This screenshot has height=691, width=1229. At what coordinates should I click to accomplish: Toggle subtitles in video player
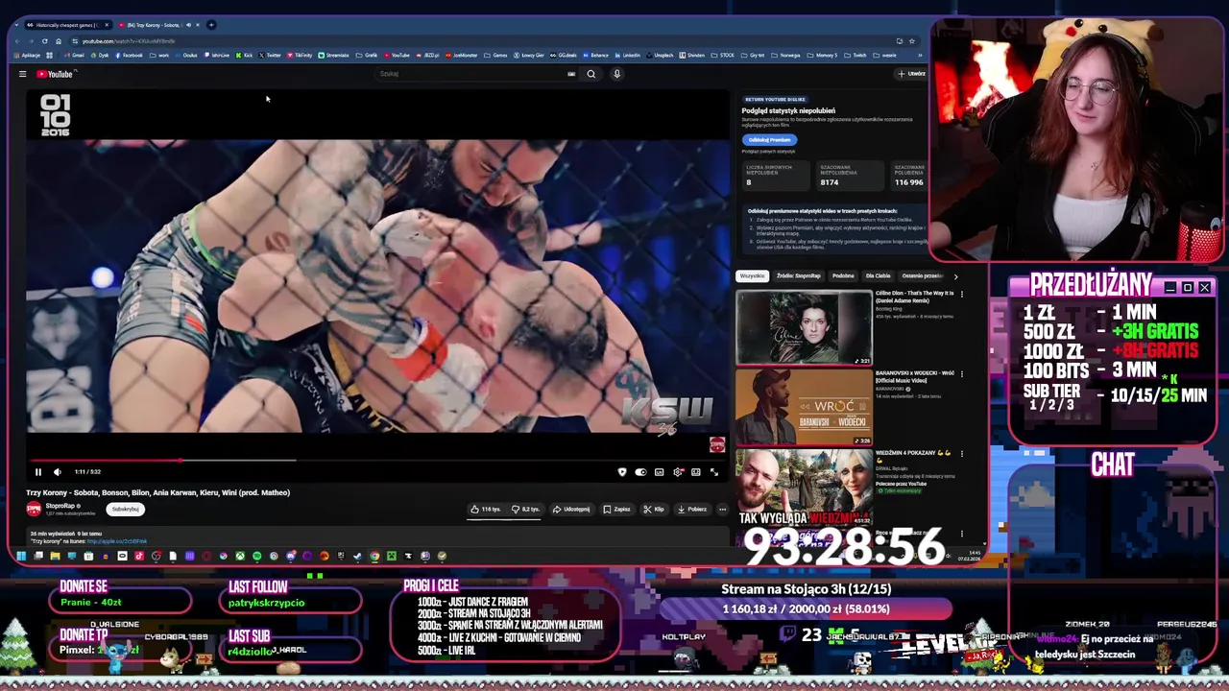click(x=659, y=472)
